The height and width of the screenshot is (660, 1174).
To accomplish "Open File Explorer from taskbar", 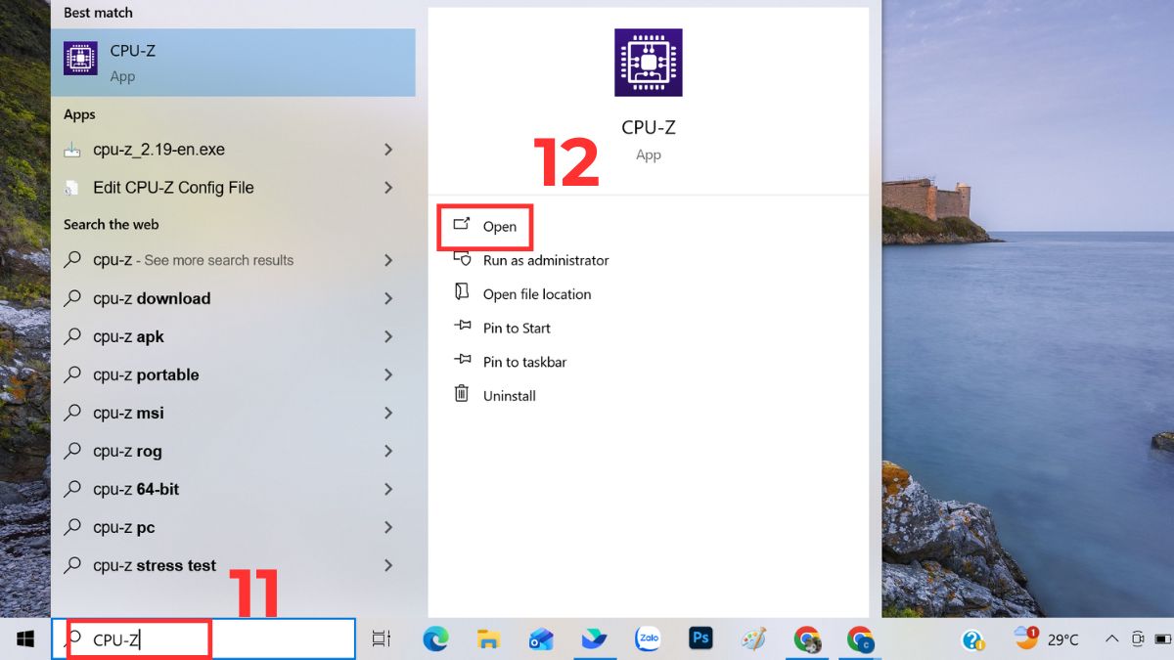I will click(488, 639).
